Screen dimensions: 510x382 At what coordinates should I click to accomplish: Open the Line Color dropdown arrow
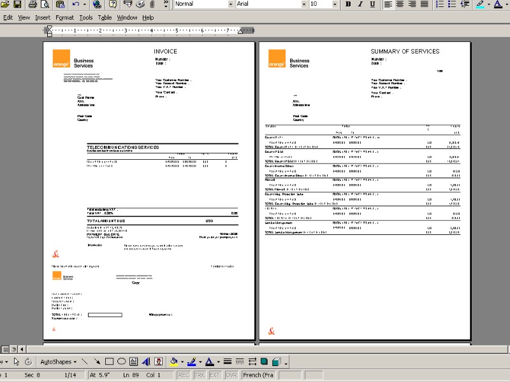pyautogui.click(x=200, y=362)
